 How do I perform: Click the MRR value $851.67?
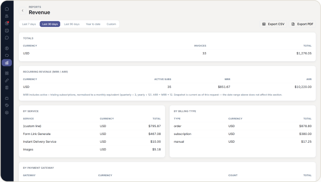224,87
